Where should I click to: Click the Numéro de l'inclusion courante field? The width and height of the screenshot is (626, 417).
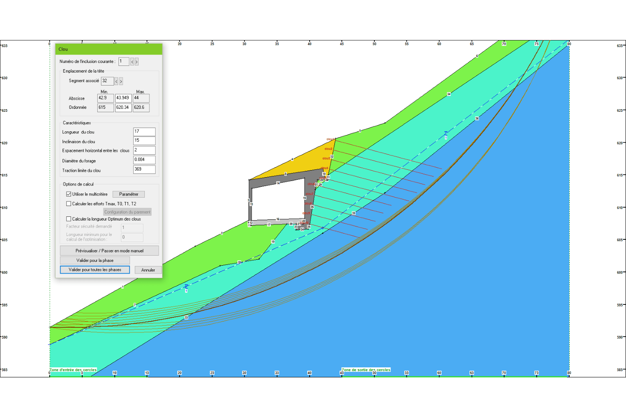pyautogui.click(x=124, y=62)
